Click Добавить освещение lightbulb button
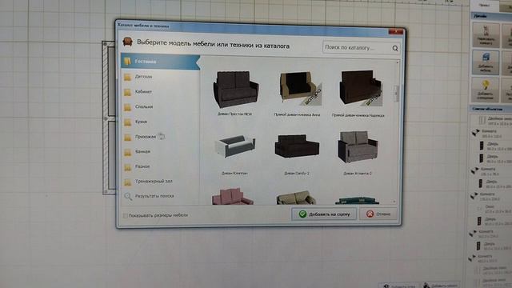Viewport: 512px width, 288px height. (x=485, y=90)
